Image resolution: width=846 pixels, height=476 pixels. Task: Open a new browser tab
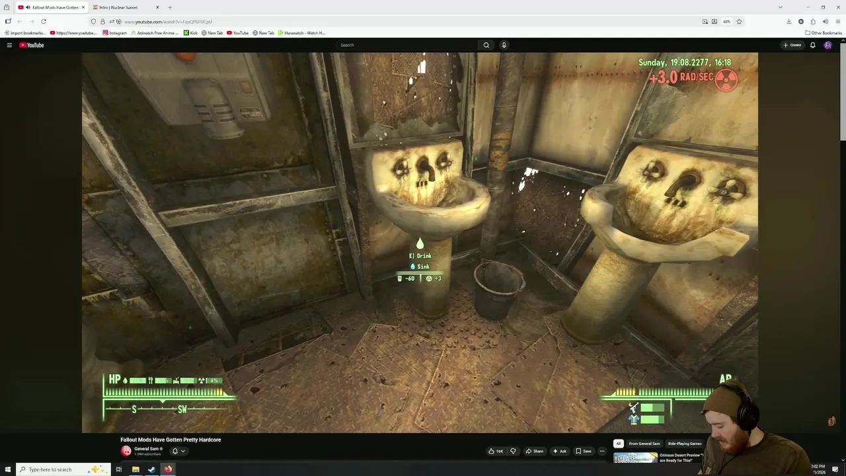[x=170, y=7]
